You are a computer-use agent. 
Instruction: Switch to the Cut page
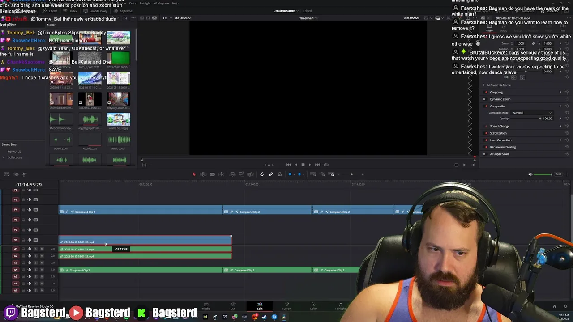tap(233, 306)
